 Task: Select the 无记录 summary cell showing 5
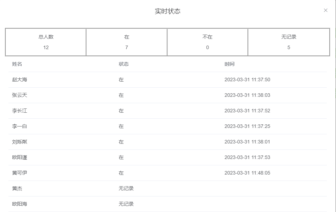288,42
